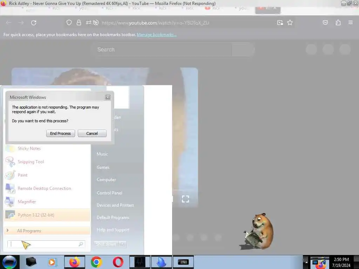Click End Process in the dialog
Viewport: 359px width, 269px height.
click(60, 133)
